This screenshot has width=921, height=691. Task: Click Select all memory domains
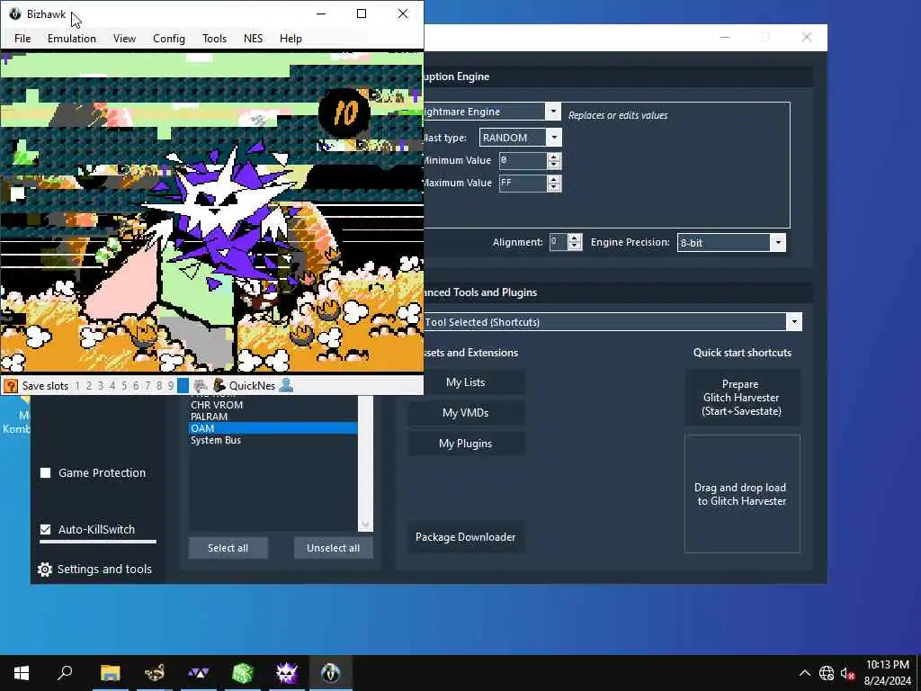coord(228,548)
